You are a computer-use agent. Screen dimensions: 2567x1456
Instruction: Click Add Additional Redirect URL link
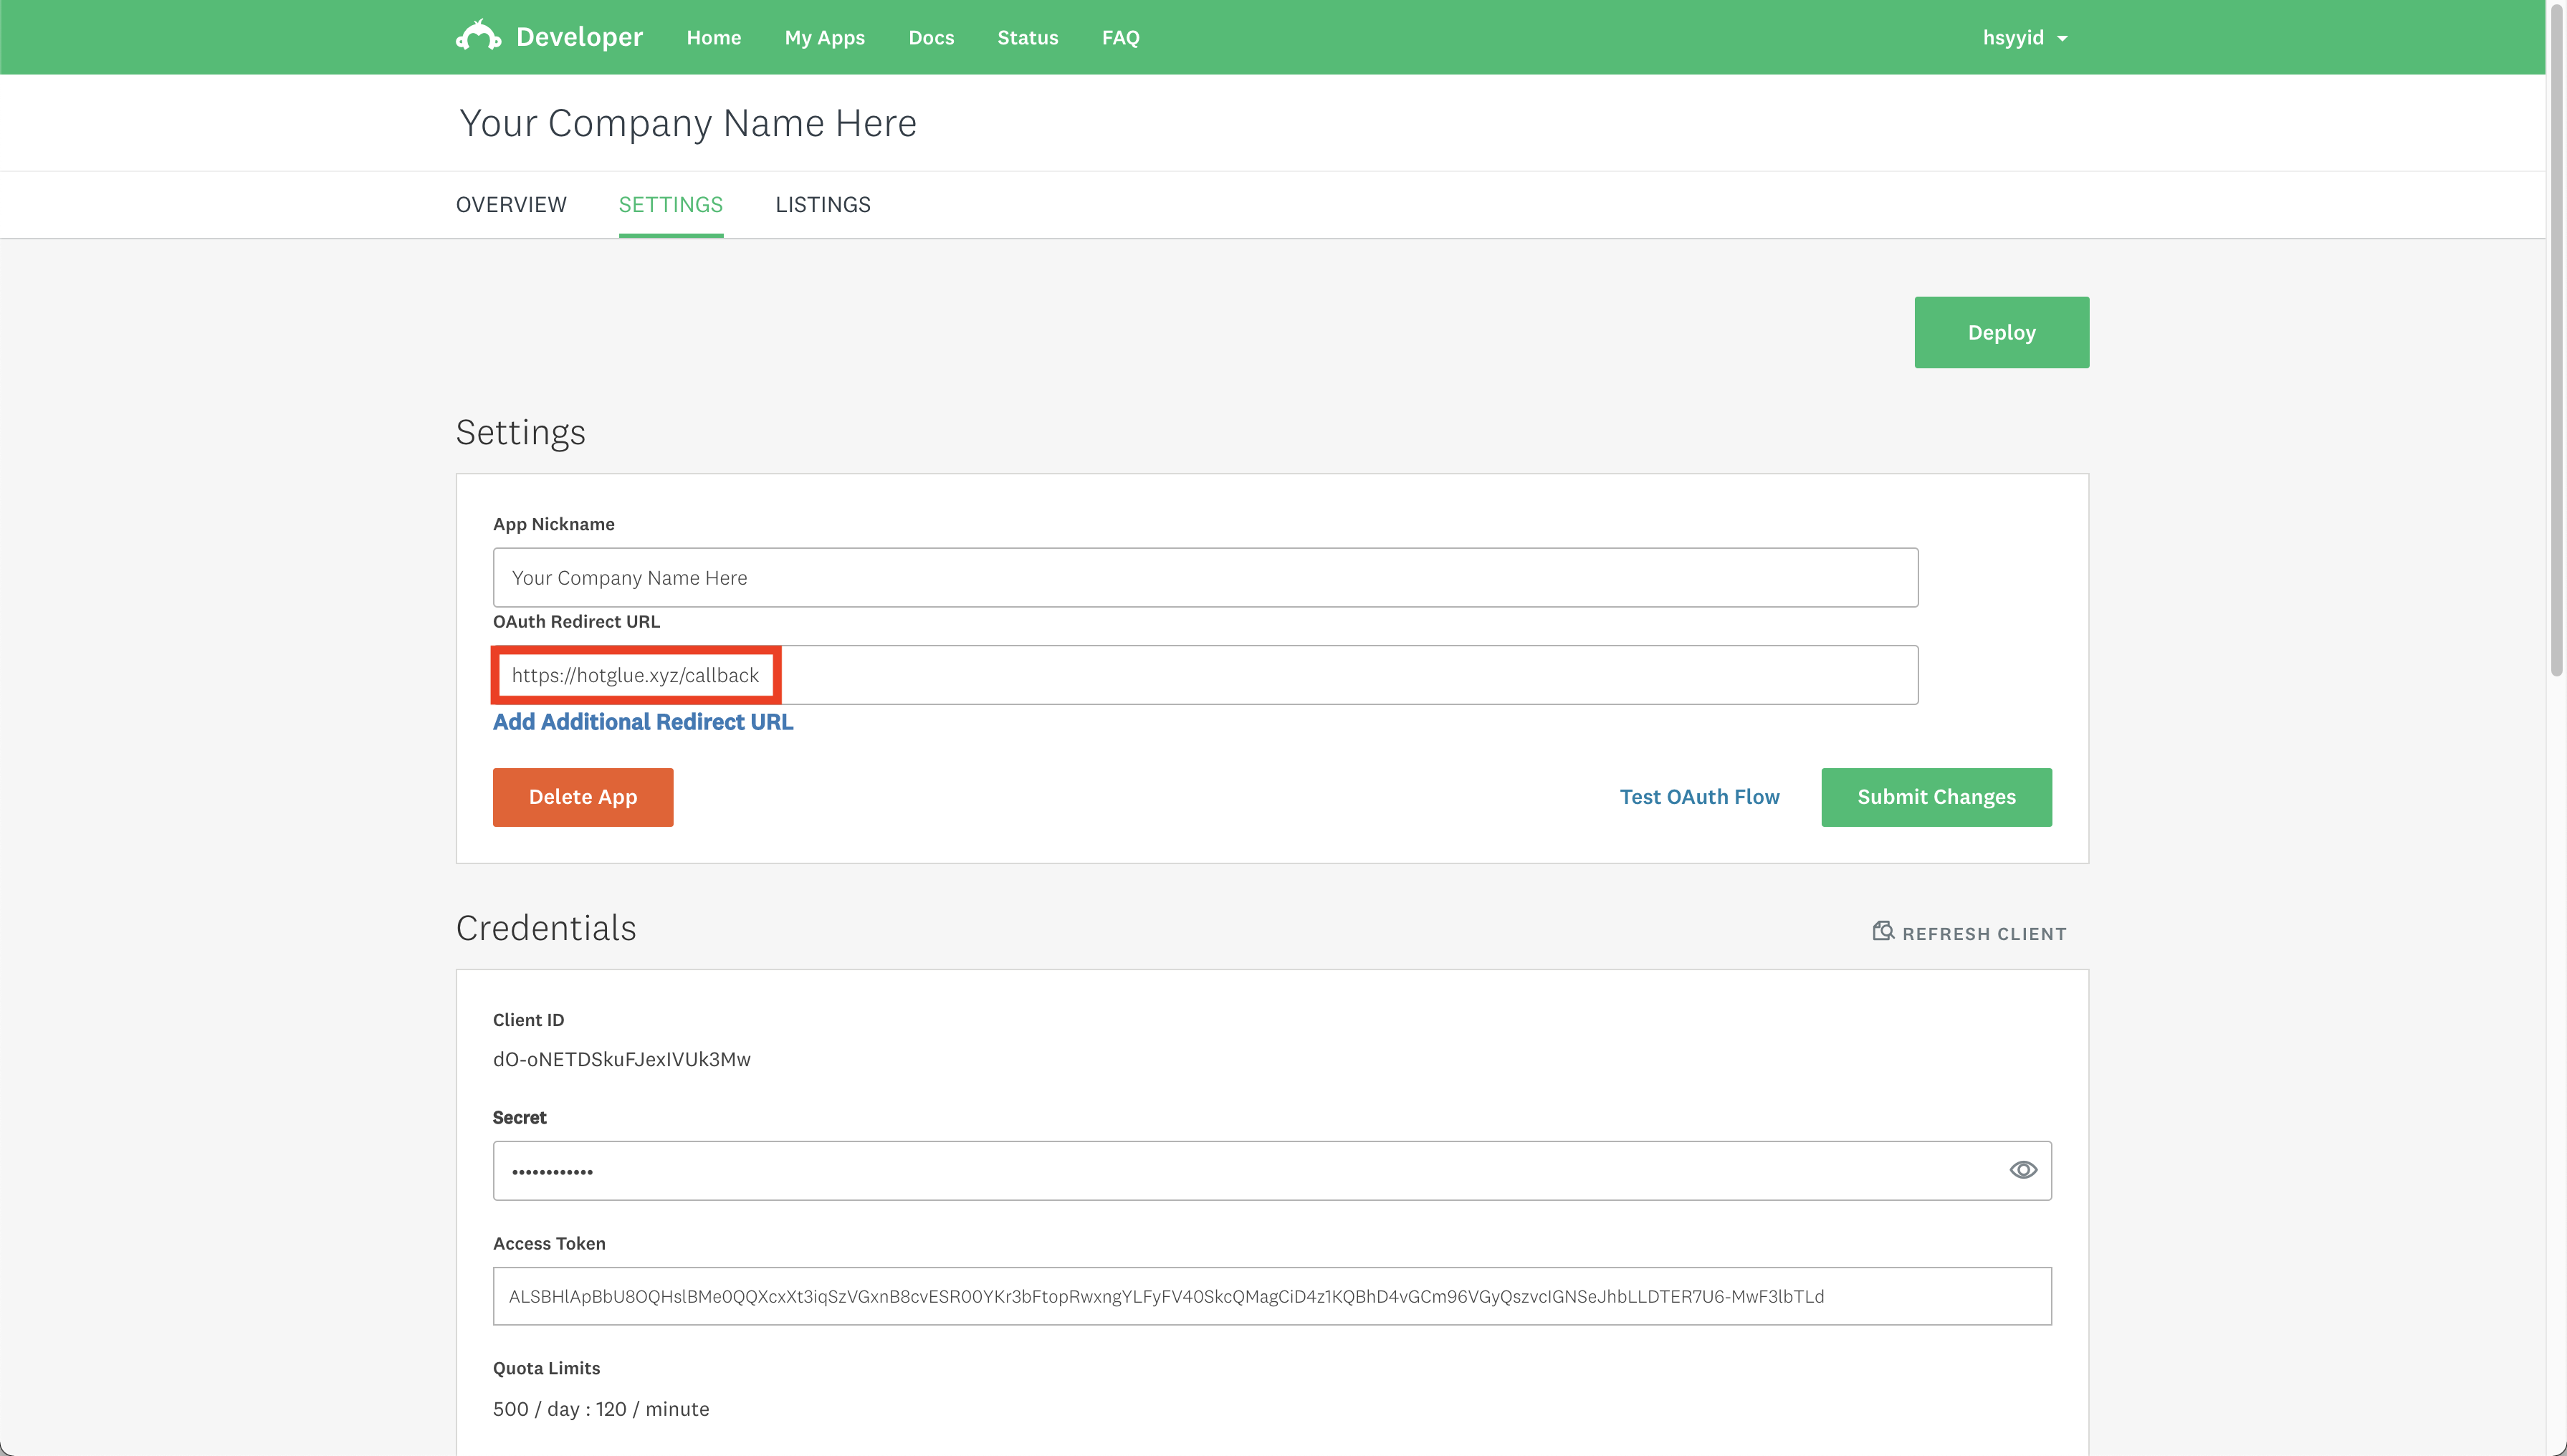click(x=642, y=722)
